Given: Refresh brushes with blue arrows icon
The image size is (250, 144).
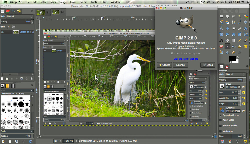Looking at the screenshot, I should [x=31, y=141].
